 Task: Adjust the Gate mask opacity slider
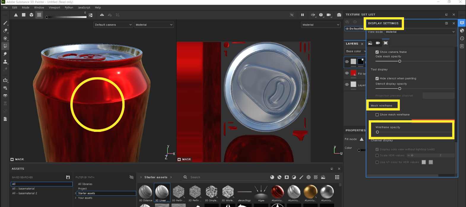click(x=400, y=61)
